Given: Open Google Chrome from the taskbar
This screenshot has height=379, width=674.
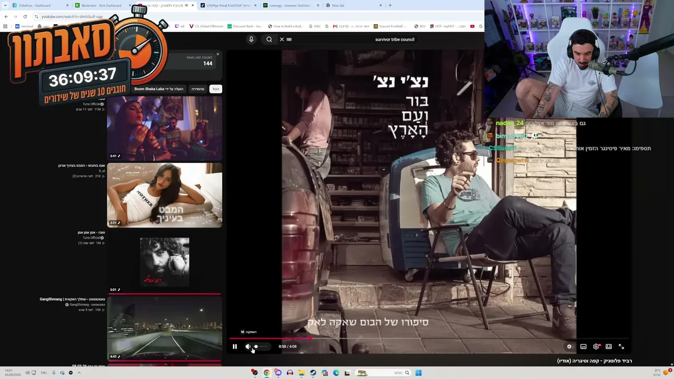Looking at the screenshot, I should (266, 373).
